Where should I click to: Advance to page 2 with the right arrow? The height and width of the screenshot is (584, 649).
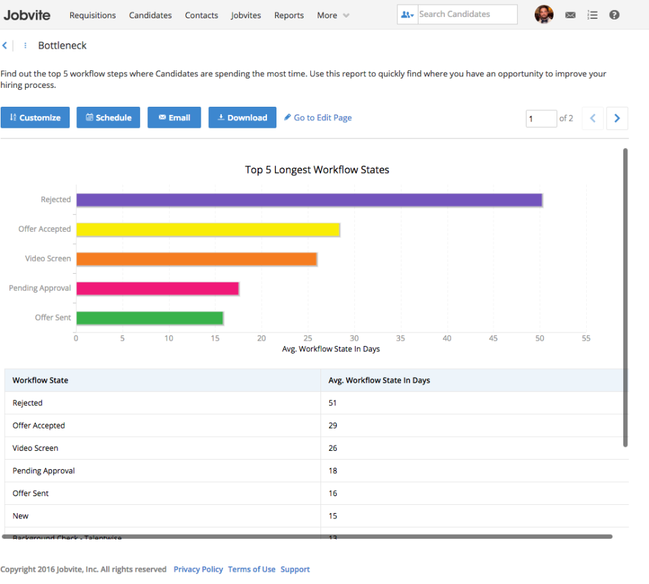coord(617,118)
